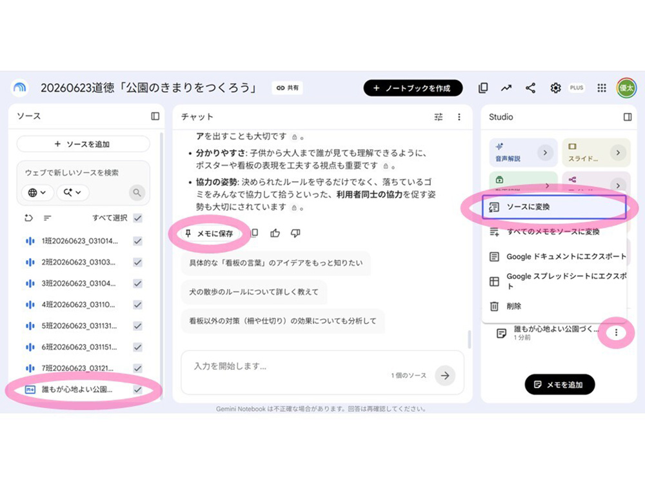The width and height of the screenshot is (645, 484).
Task: Open source 2班20260623_03103 name
Action: click(x=78, y=262)
